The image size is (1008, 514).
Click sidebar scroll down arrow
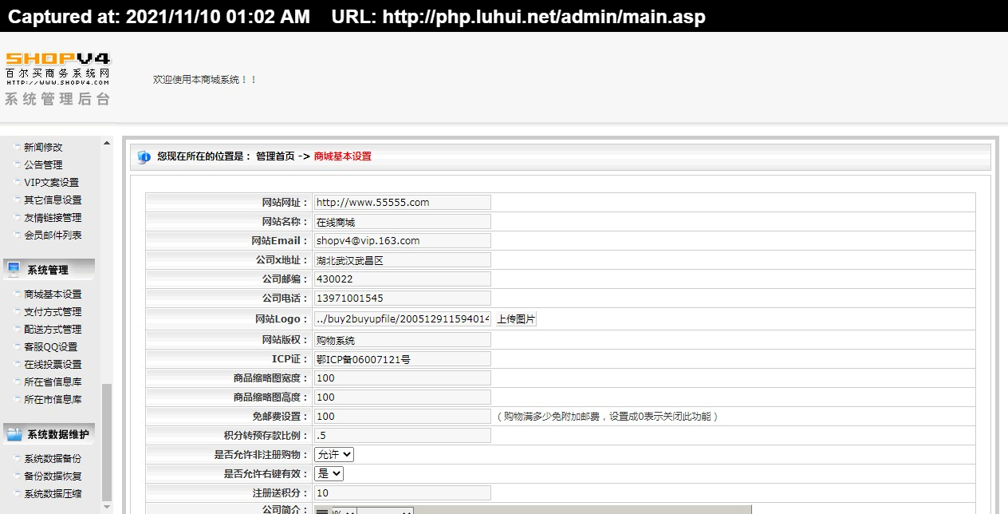coord(107,507)
